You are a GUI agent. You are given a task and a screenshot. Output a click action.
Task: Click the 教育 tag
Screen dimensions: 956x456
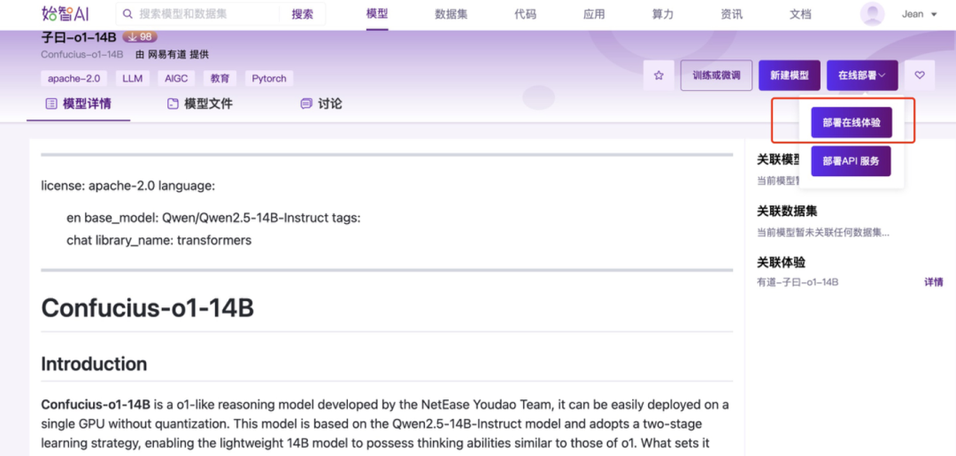point(220,78)
